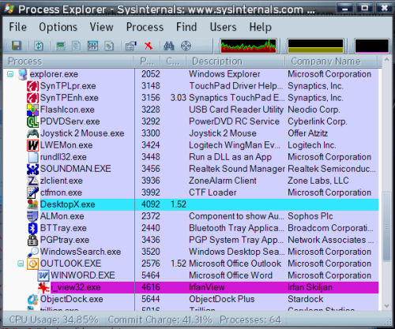Screen dimensions: 395x329
Task: Select the OUTLOOK.EXE process name
Action: (x=70, y=264)
